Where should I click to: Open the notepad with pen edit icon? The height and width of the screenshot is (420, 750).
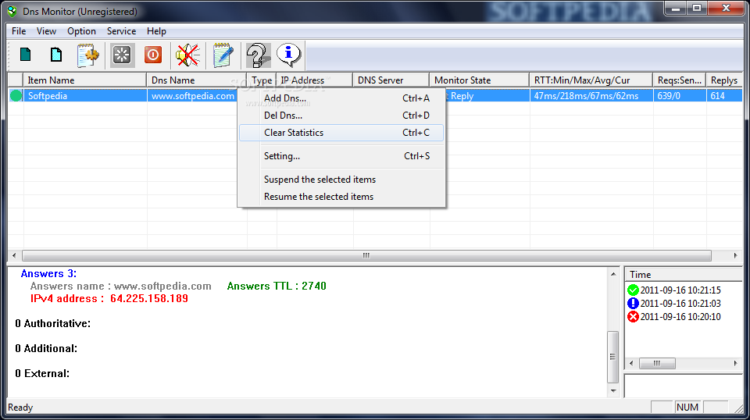223,55
